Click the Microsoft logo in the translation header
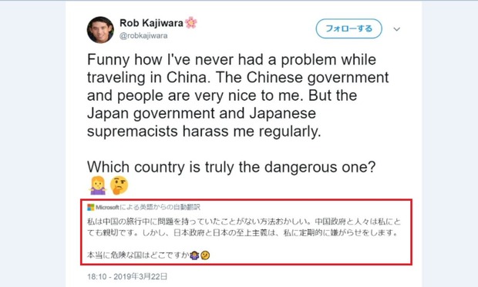Viewport: 478px width, 287px height. (91, 207)
